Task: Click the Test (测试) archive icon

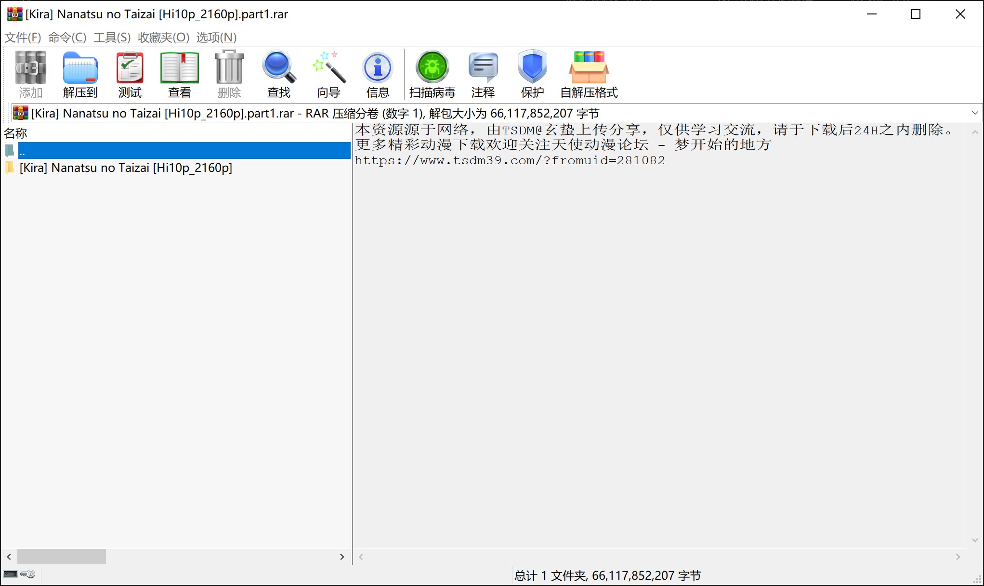Action: (x=130, y=73)
